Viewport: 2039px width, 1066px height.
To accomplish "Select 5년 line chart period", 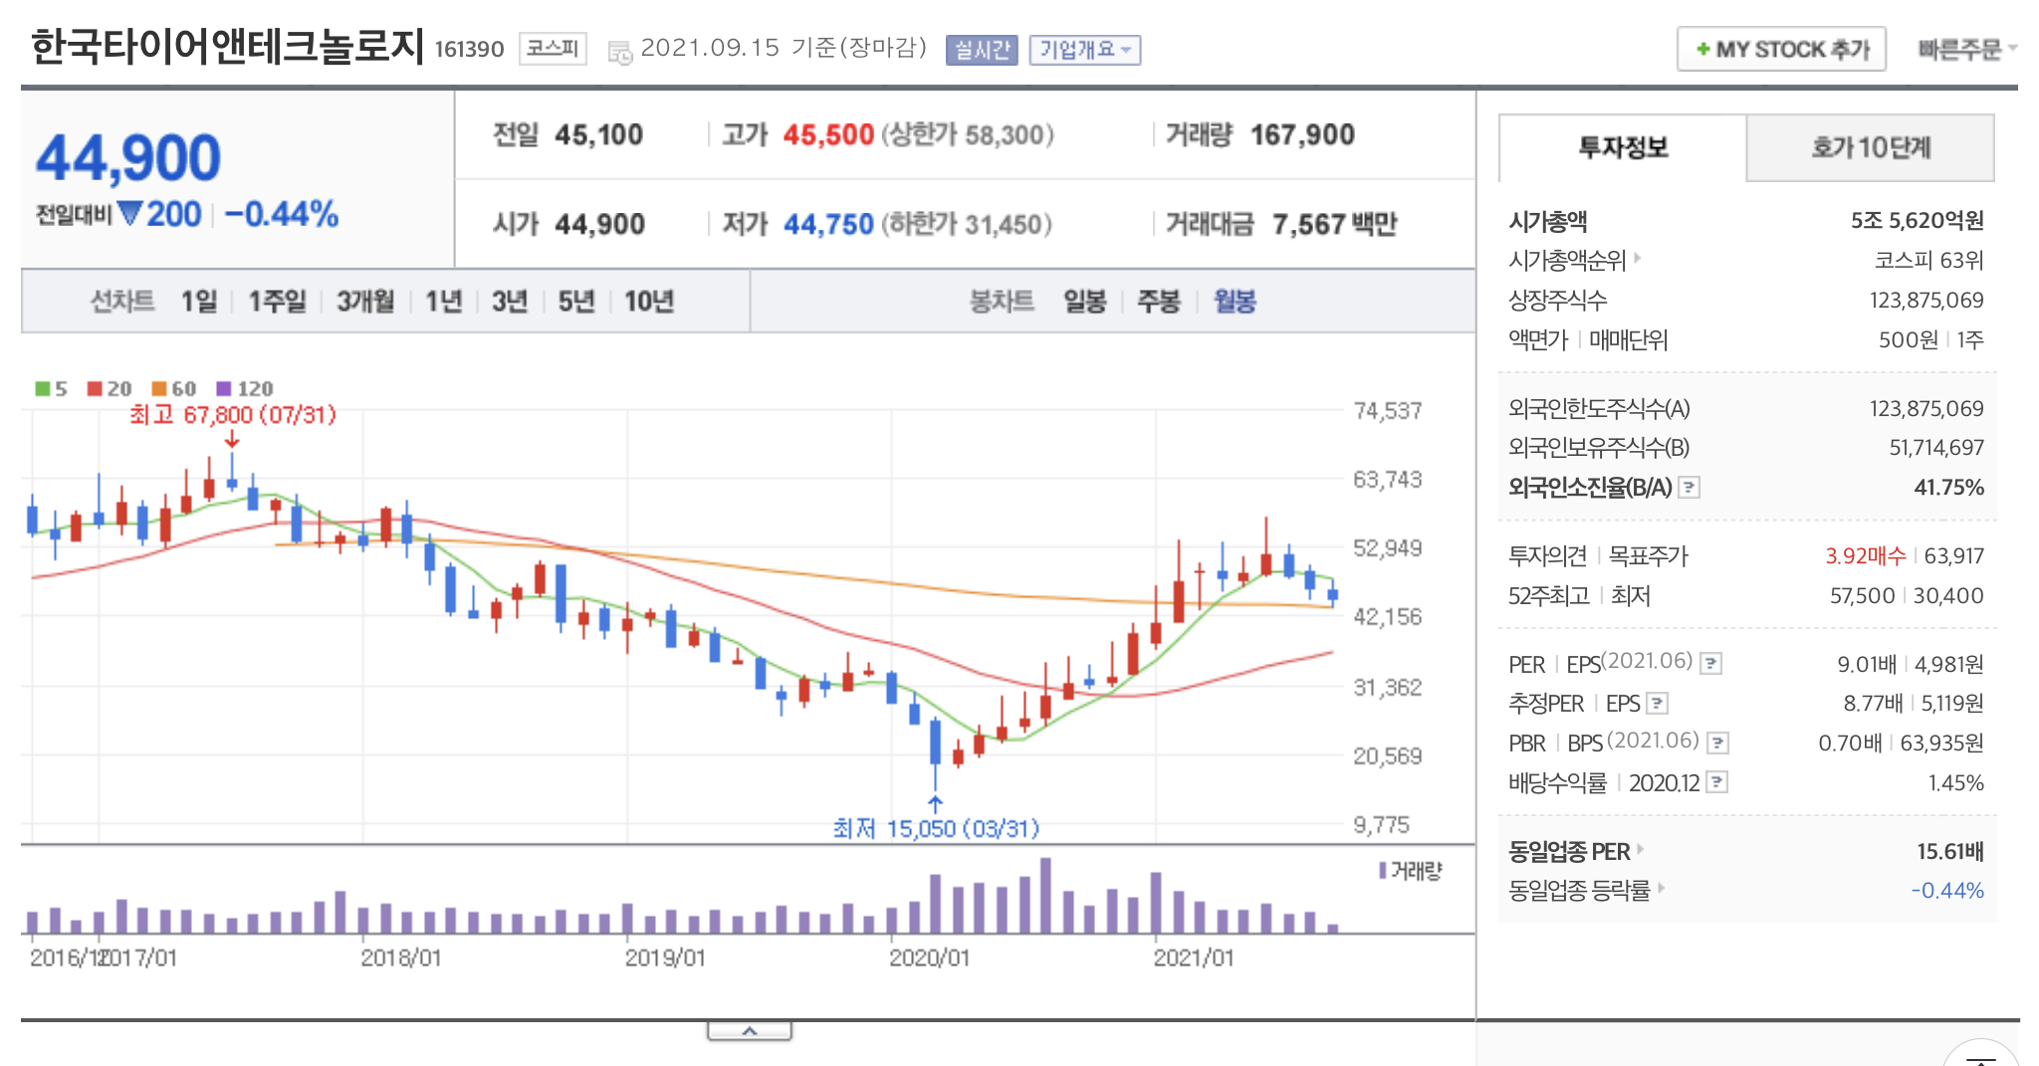I will click(x=576, y=301).
